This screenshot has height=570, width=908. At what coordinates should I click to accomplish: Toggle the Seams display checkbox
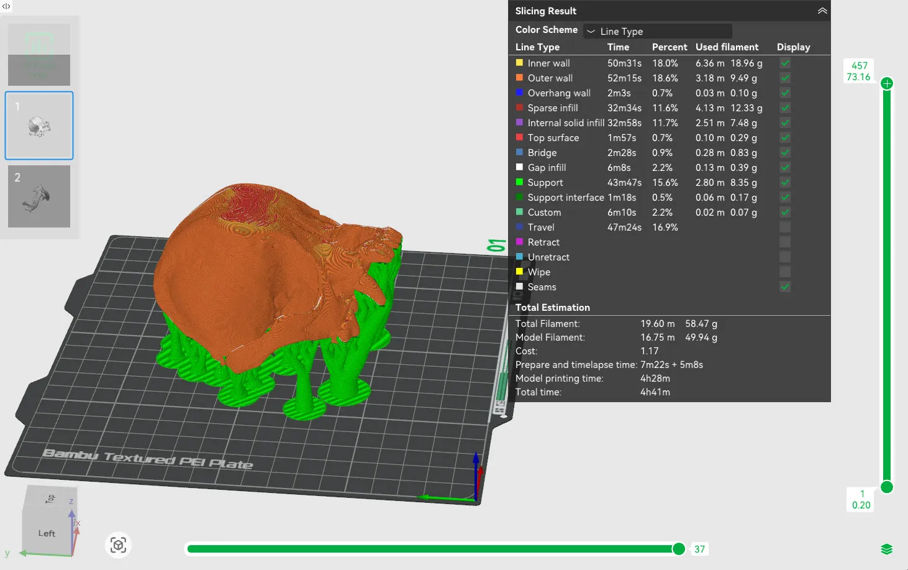pyautogui.click(x=785, y=287)
